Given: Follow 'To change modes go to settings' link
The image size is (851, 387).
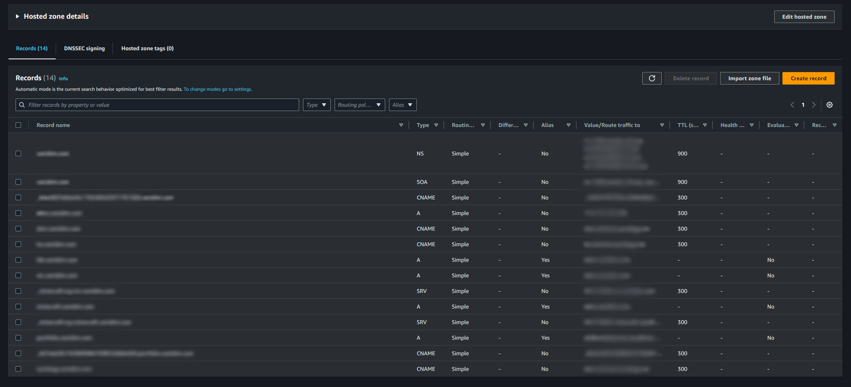Looking at the screenshot, I should [x=218, y=89].
